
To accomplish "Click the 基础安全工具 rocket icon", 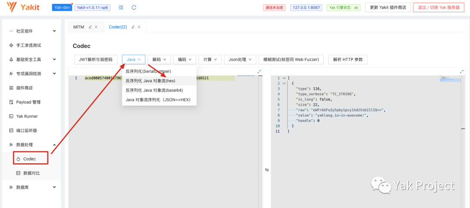I will [11, 59].
